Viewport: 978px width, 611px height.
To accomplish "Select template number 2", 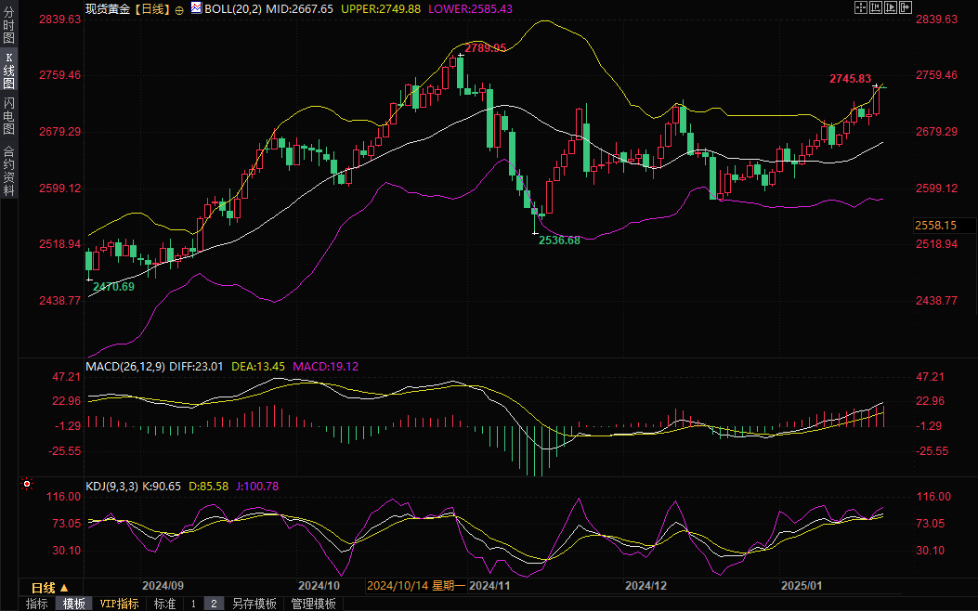I will [214, 604].
